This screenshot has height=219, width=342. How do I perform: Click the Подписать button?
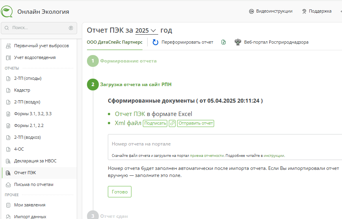pyautogui.click(x=155, y=123)
